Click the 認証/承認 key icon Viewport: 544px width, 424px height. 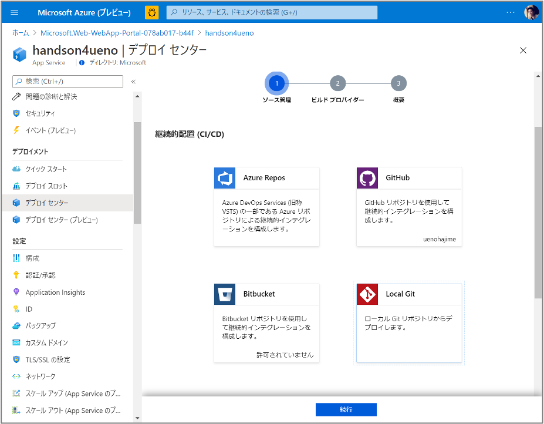pos(16,275)
